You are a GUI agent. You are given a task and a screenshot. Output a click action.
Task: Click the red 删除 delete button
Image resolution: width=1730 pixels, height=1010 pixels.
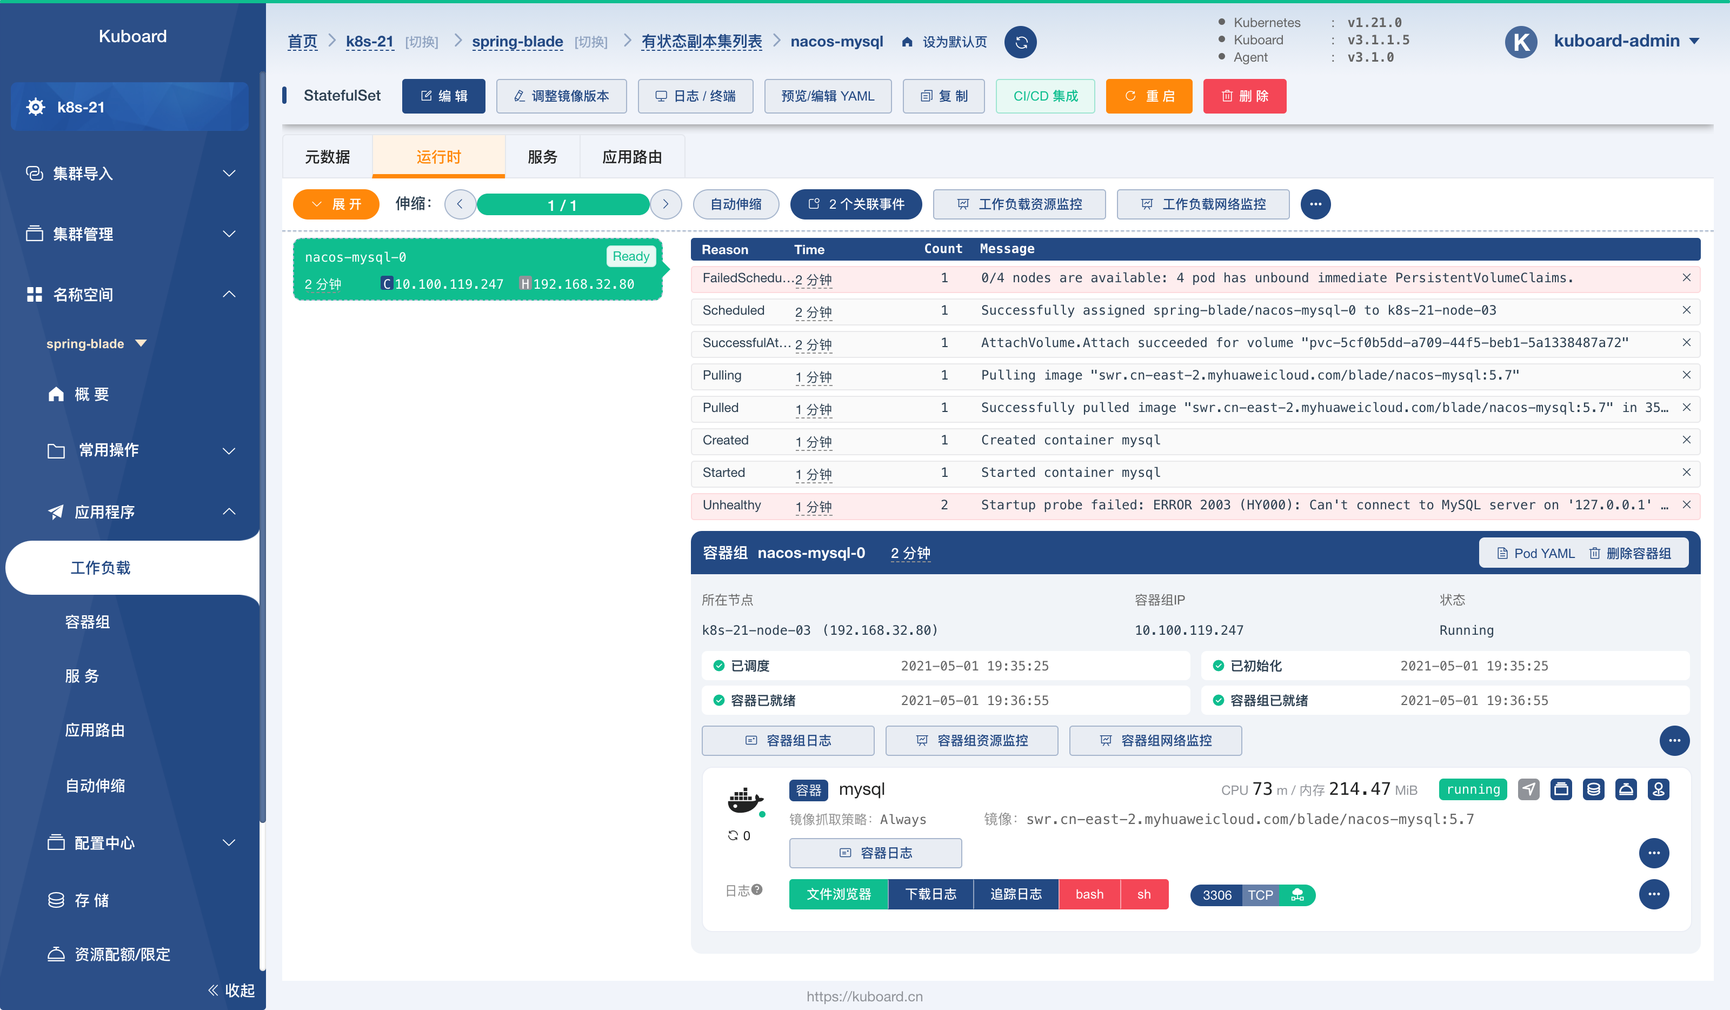(x=1244, y=96)
